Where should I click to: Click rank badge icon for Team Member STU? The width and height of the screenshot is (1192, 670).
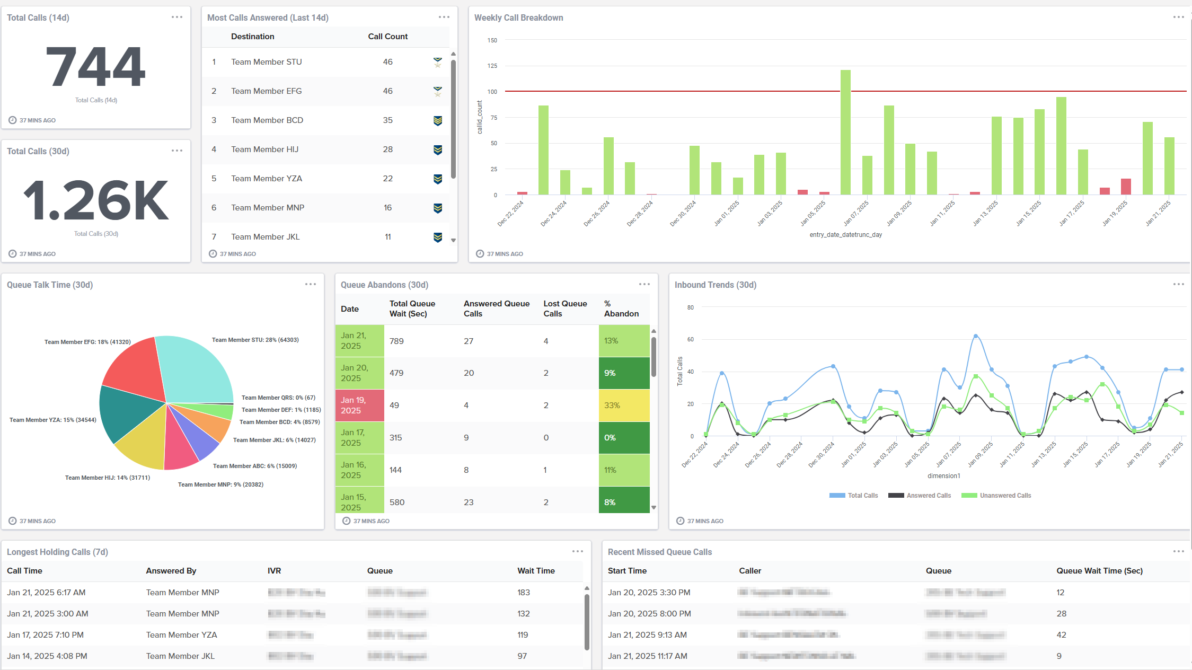point(438,63)
